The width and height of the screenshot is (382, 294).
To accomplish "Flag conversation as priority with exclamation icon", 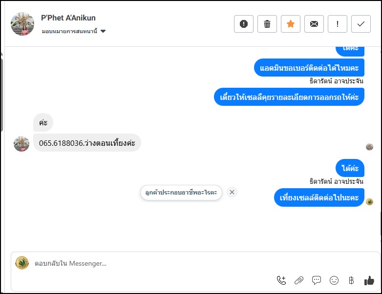I will [338, 24].
